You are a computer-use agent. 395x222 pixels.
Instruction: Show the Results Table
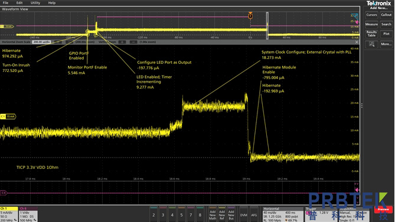point(371,34)
